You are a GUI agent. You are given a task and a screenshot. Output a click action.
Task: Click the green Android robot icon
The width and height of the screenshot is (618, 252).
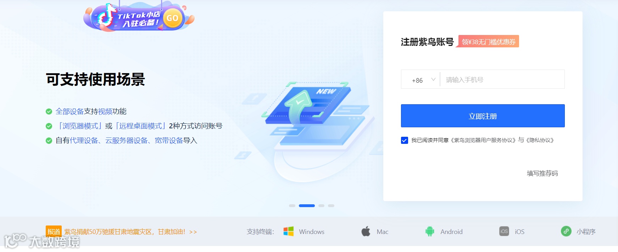click(430, 232)
